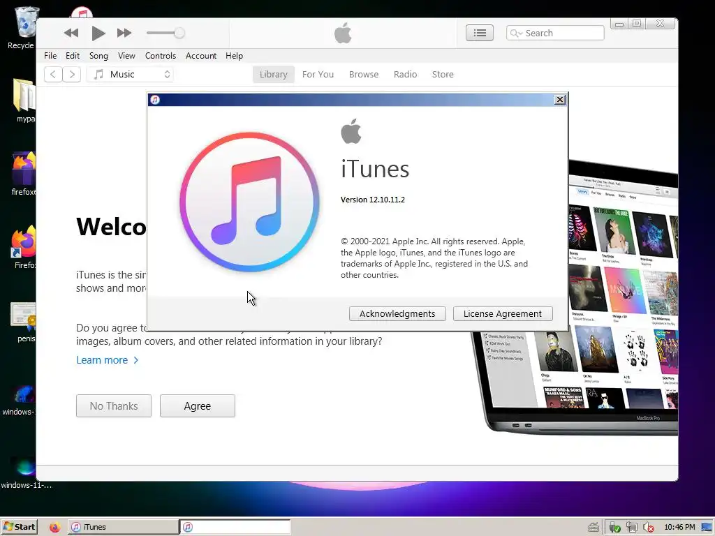Click the taskbar clock 10:46 PM
Image resolution: width=715 pixels, height=536 pixels.
pos(679,527)
